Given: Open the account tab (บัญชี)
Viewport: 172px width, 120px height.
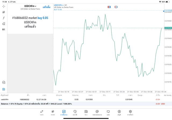Looking at the screenshot, I should point(119,112).
